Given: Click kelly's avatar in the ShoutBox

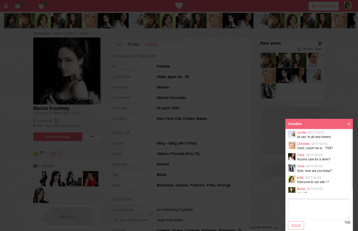Looking at the screenshot, I should [292, 179].
